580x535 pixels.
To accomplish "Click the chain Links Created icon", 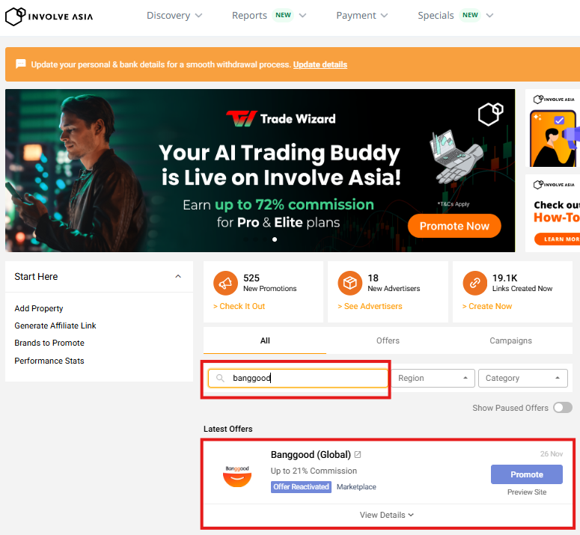I will [474, 284].
